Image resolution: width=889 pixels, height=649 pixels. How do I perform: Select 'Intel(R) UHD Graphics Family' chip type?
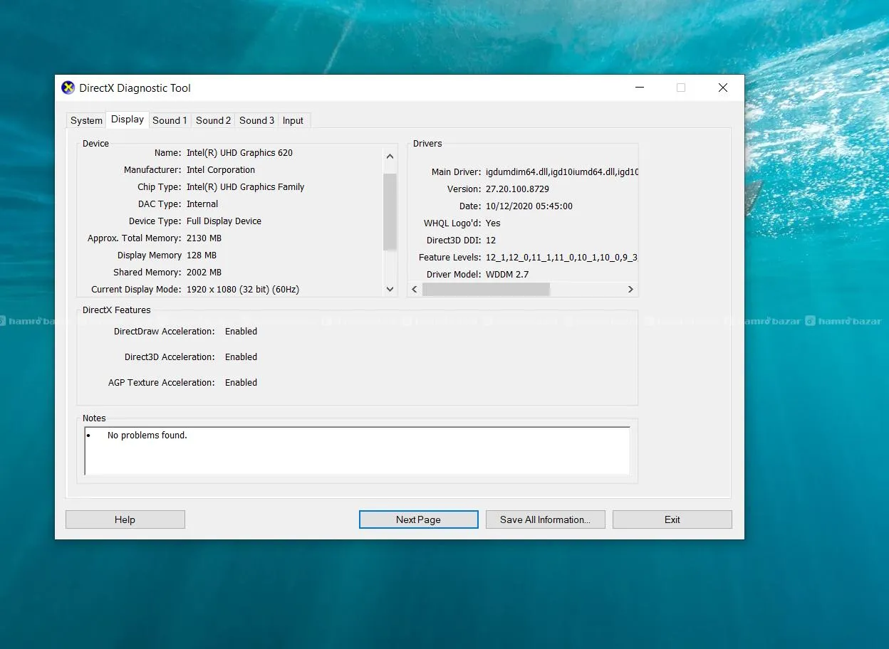click(245, 186)
